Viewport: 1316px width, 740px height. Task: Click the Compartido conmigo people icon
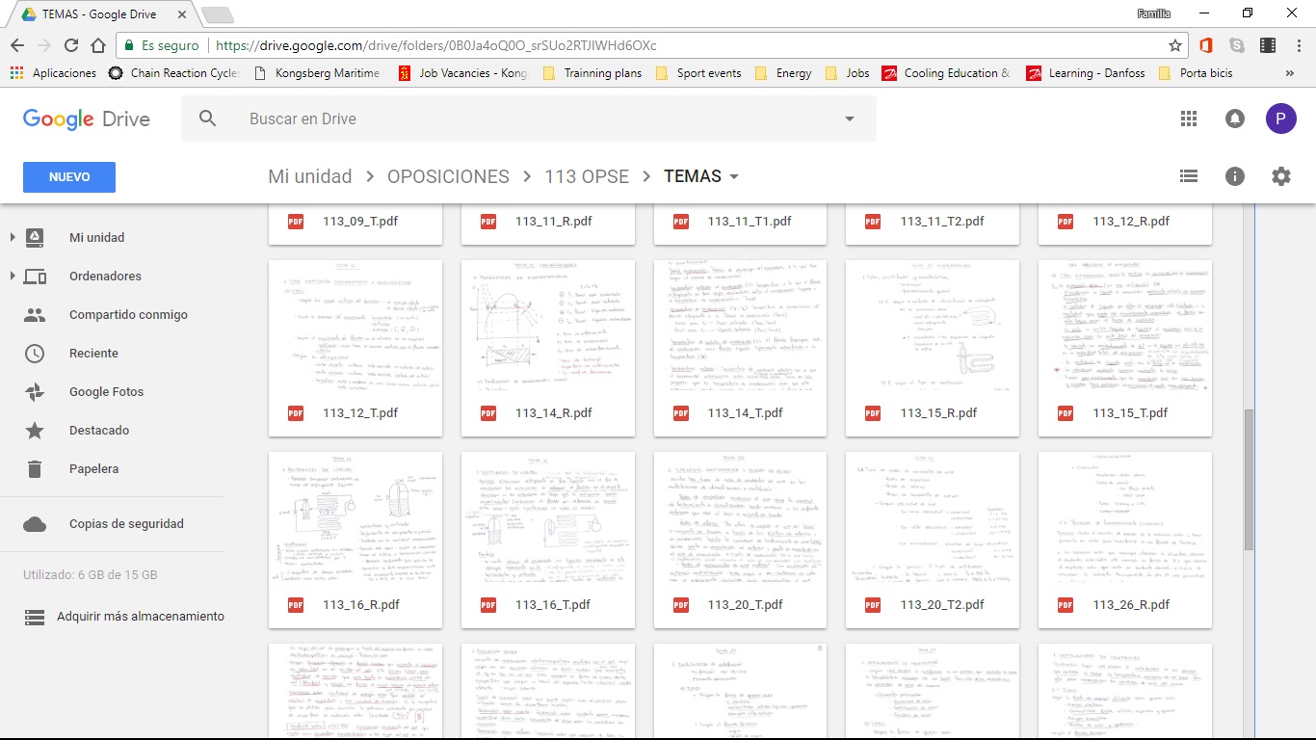tap(35, 315)
